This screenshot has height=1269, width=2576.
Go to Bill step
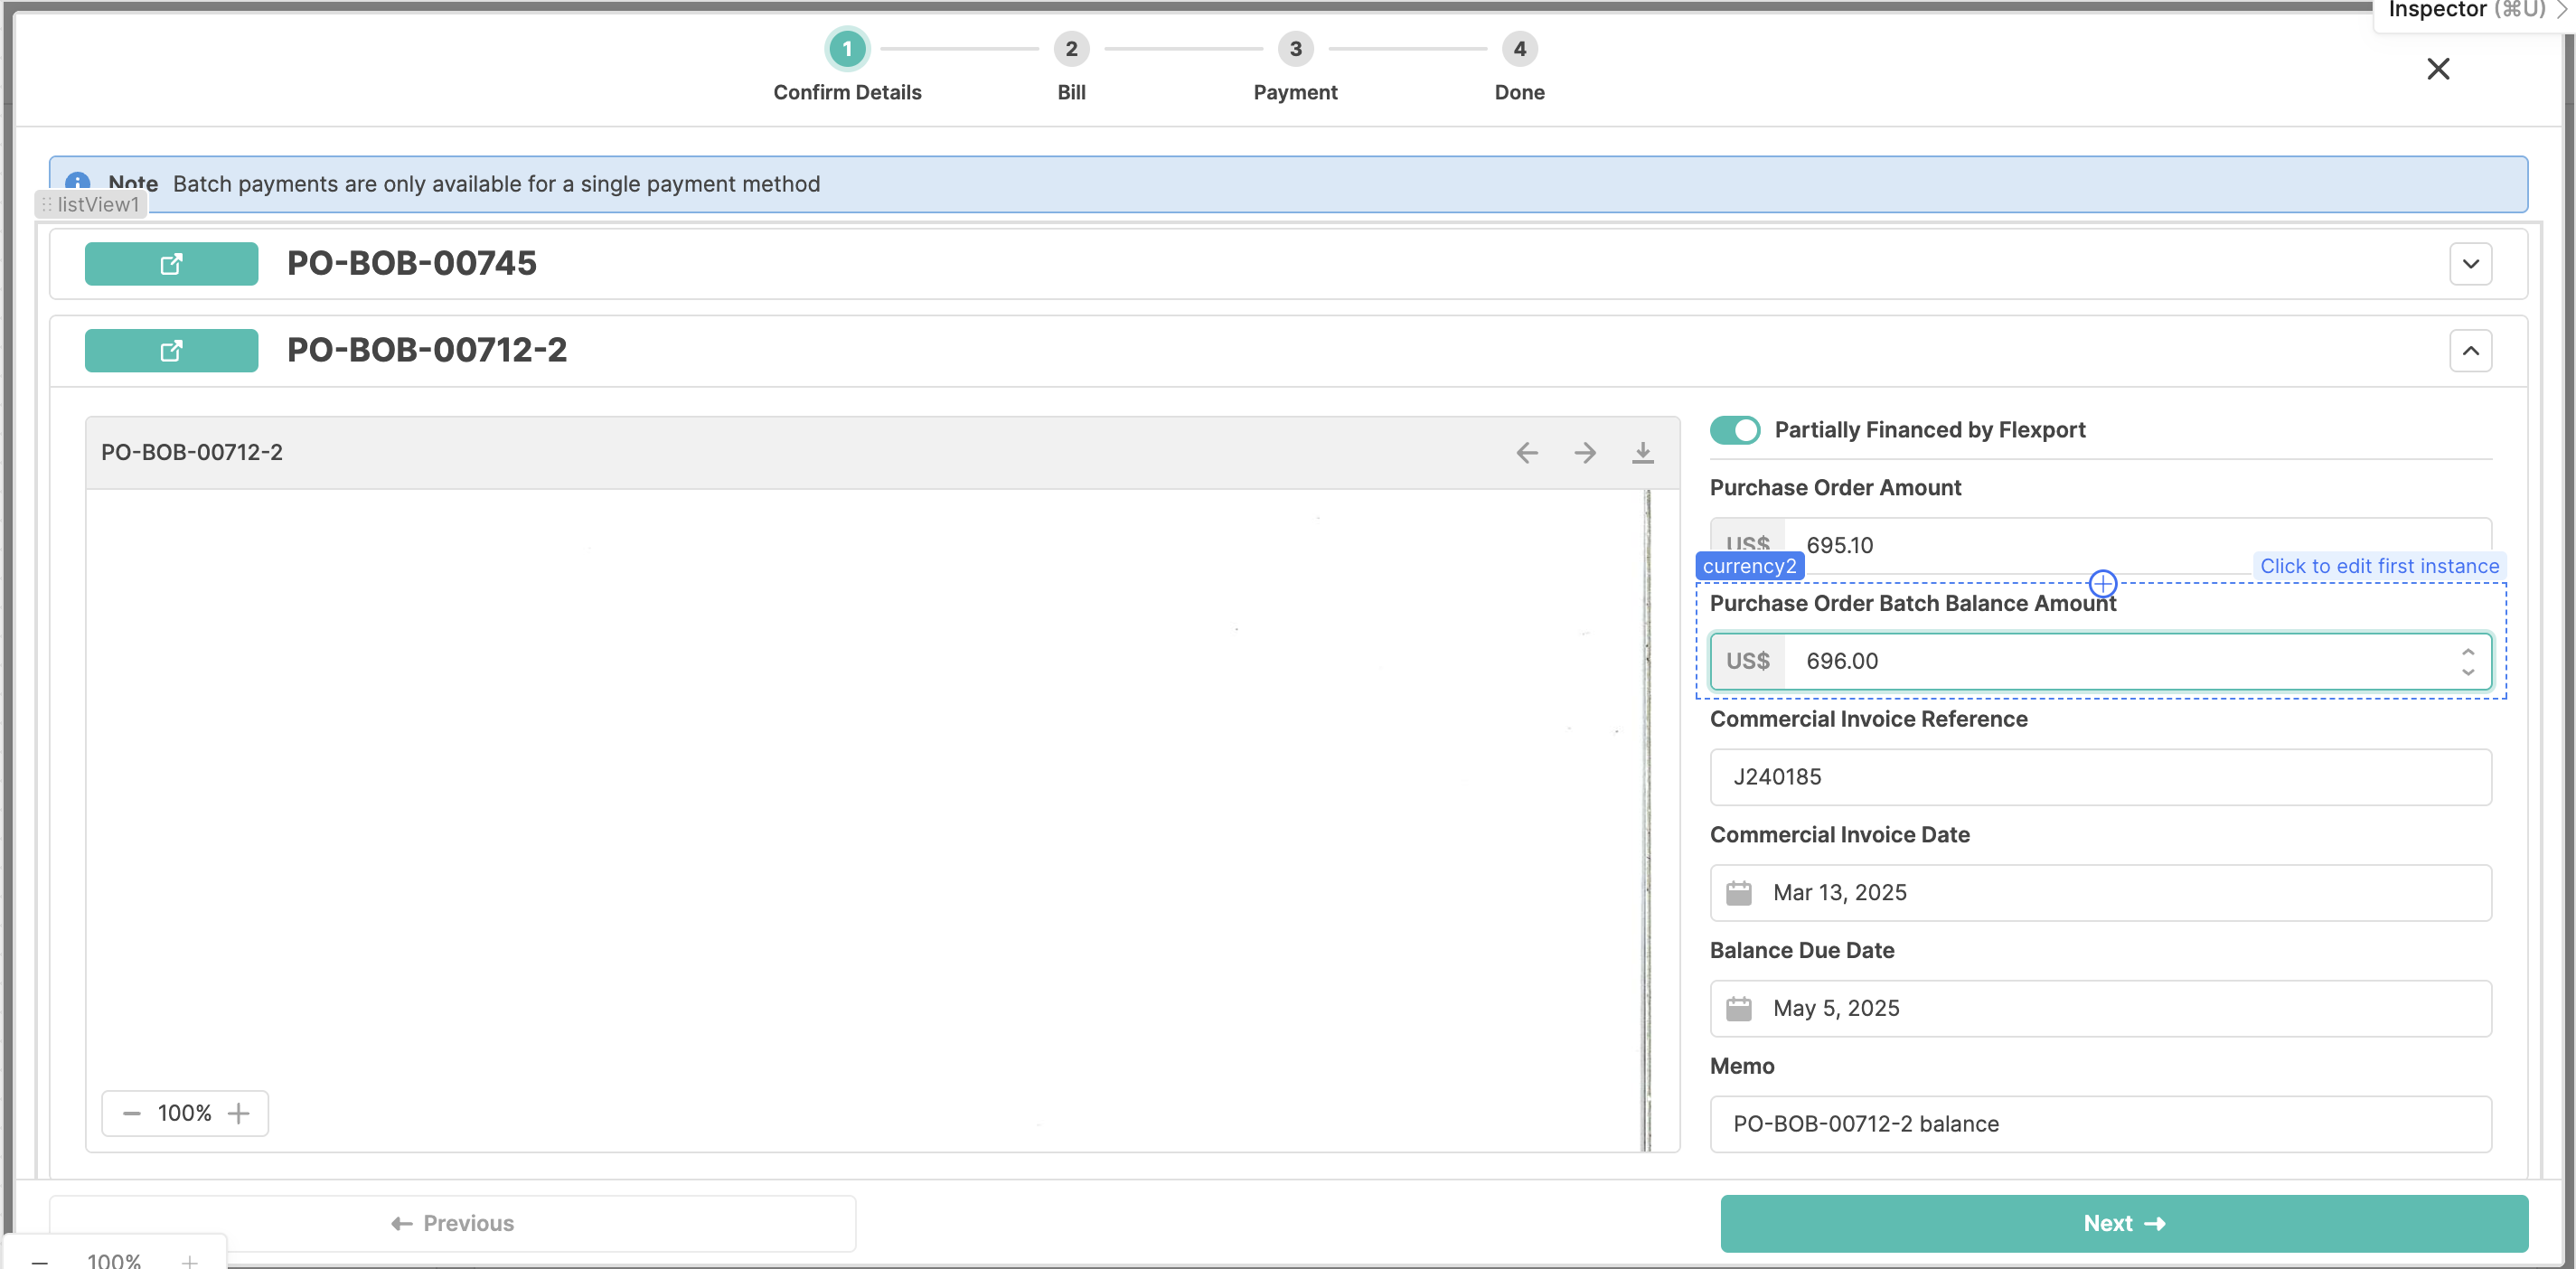(1071, 66)
